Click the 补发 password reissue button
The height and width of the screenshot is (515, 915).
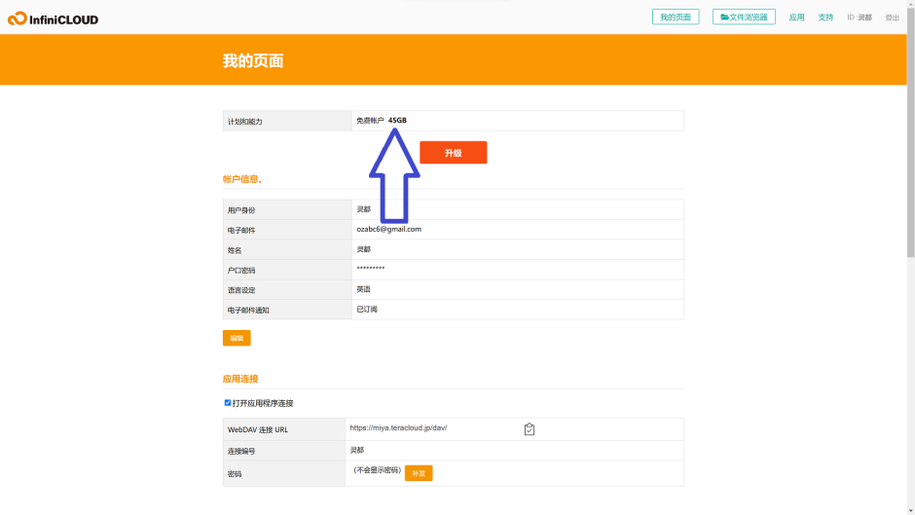point(419,472)
